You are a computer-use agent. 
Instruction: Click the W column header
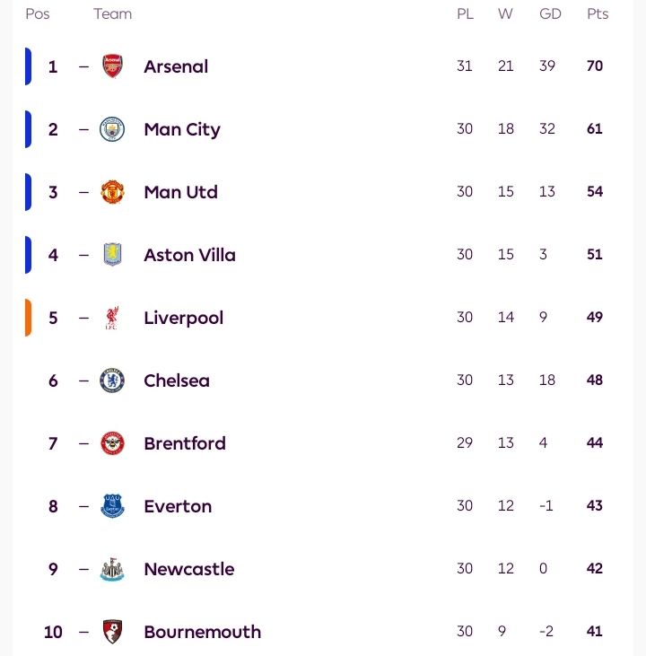pyautogui.click(x=506, y=13)
